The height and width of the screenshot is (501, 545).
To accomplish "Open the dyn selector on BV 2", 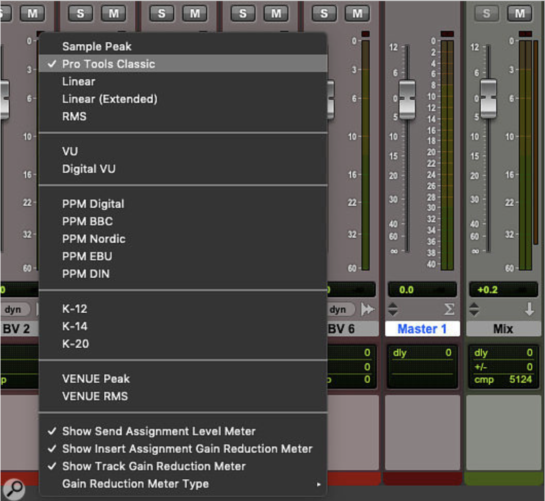I will coord(15,309).
